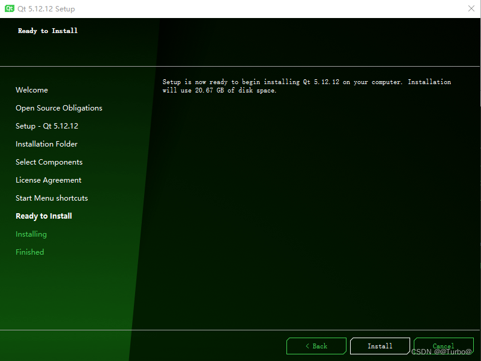This screenshot has height=361, width=481.
Task: Select Installation Folder step
Action: (x=47, y=144)
